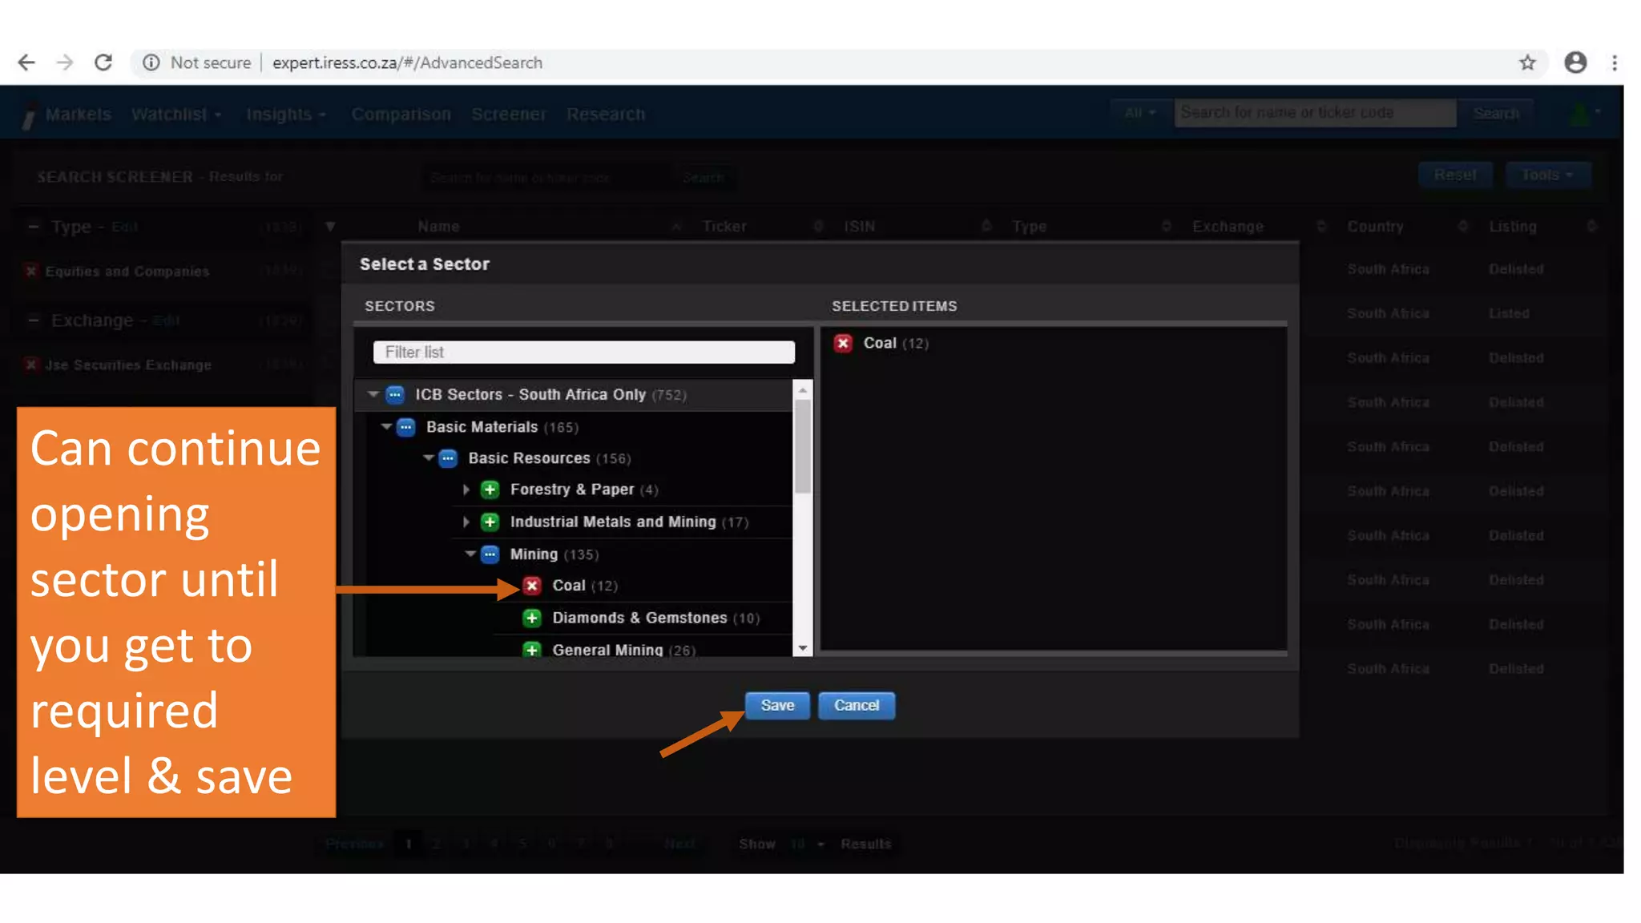The width and height of the screenshot is (1641, 923).
Task: Click Search for name or ticker field
Action: tap(1315, 113)
